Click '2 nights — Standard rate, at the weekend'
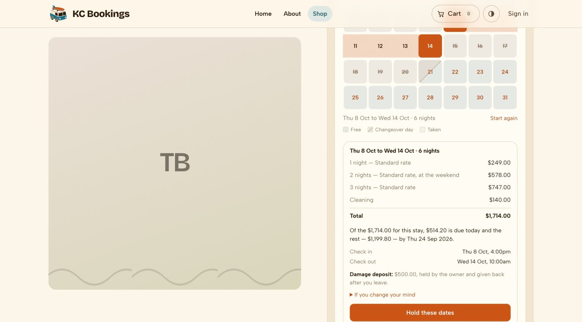The height and width of the screenshot is (322, 582). [404, 175]
